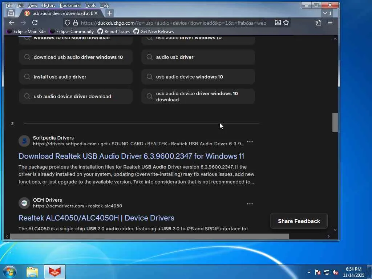Click the muted volume tray icon
The width and height of the screenshot is (372, 279).
335,272
